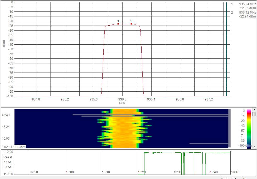This screenshot has width=257, height=179.
Task: Click the waterfall color scale bar
Action: 249,129
